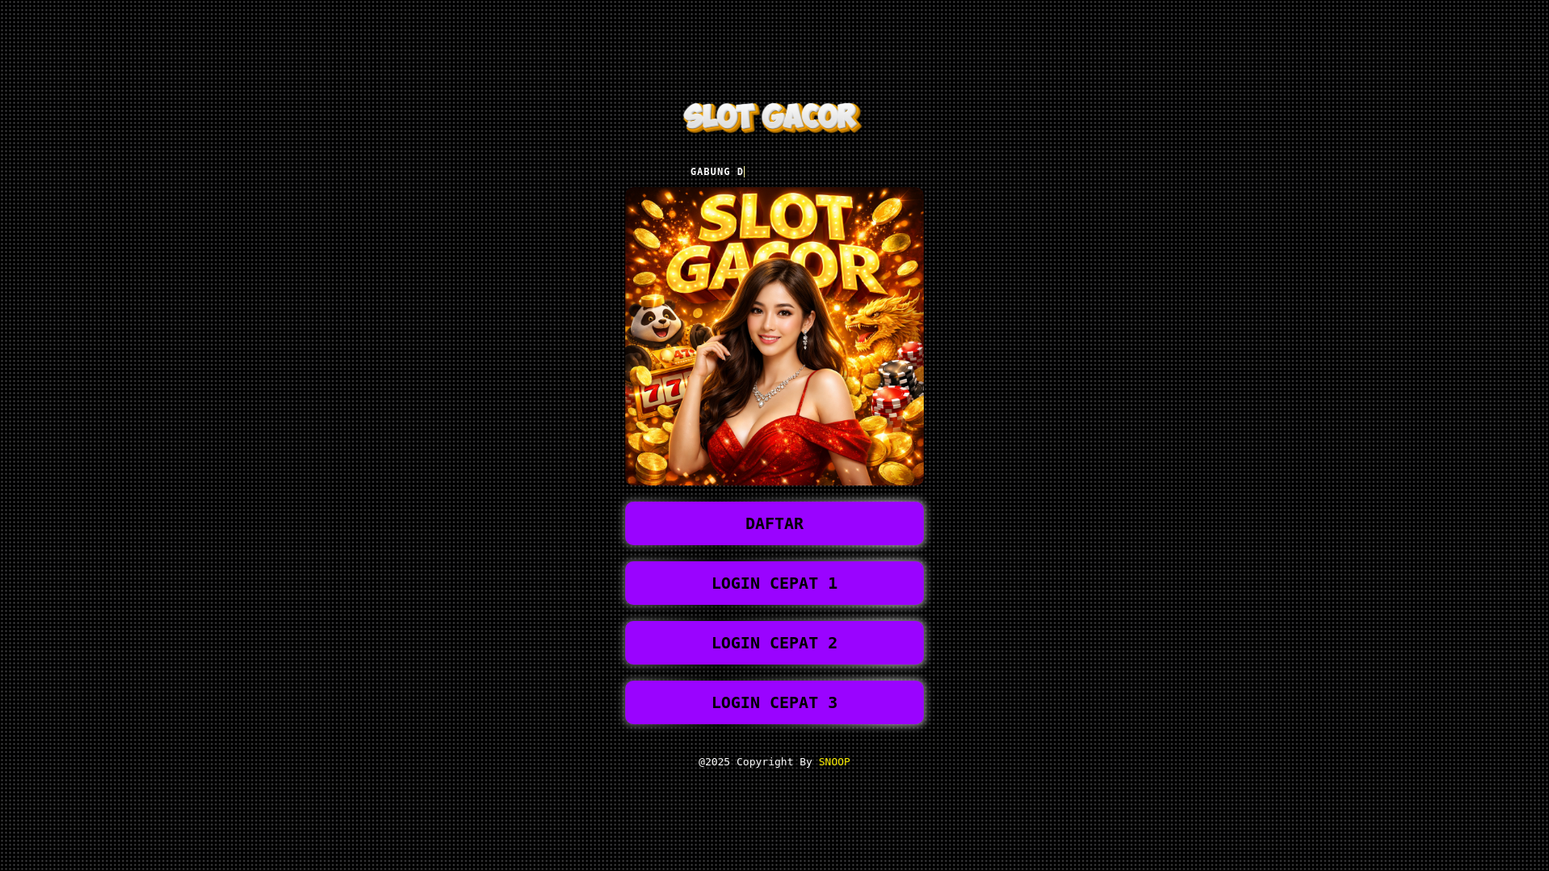
Task: Open the DAFTAR registration button
Action: (x=774, y=523)
